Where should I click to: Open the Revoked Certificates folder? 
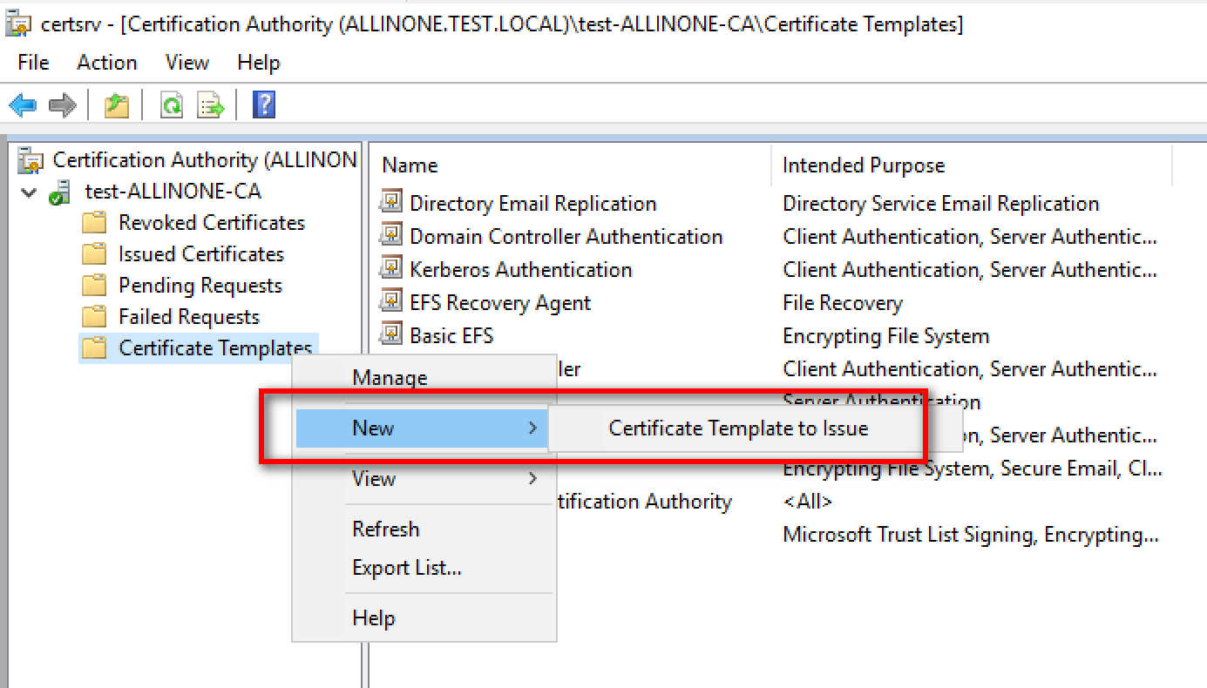tap(211, 223)
